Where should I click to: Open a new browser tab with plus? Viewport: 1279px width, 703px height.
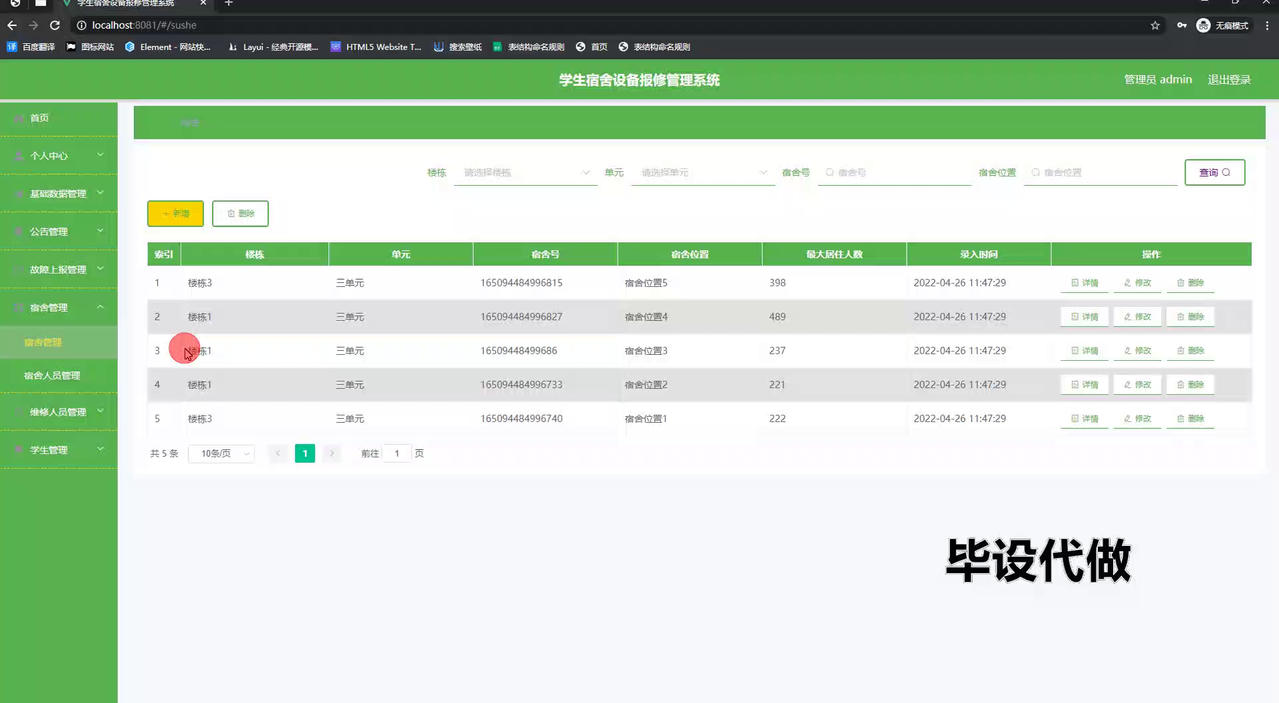point(228,3)
